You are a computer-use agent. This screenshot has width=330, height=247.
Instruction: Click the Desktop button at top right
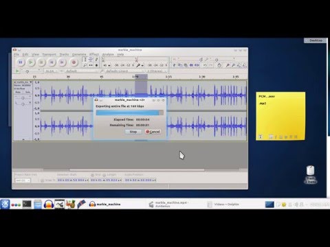pyautogui.click(x=316, y=40)
